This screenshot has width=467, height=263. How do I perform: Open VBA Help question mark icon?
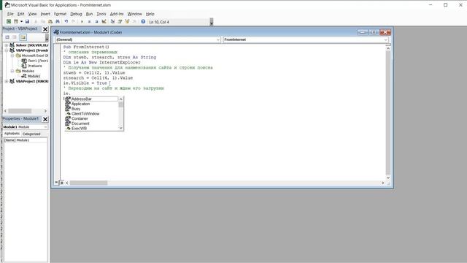coord(143,21)
